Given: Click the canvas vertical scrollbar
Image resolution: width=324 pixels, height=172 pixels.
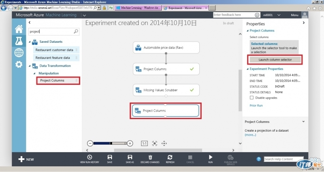Looking at the screenshot, I should [240, 90].
